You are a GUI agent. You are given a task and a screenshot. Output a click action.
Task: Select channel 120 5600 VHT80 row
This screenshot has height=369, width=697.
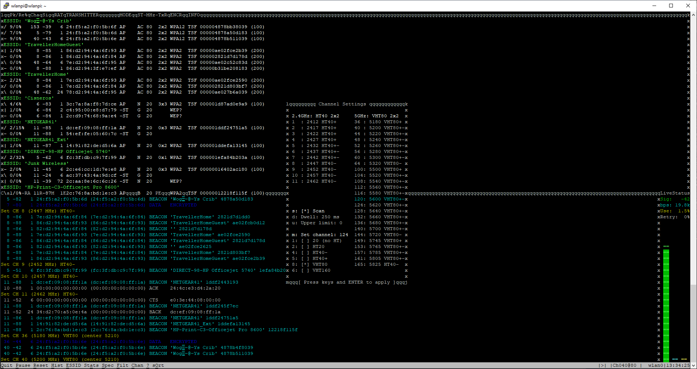tap(380, 199)
